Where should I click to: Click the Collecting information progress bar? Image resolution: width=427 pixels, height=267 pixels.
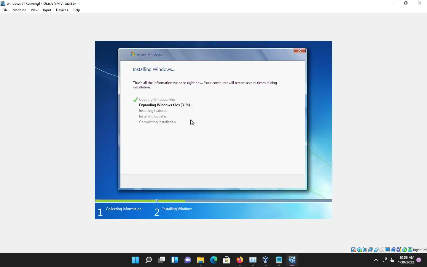click(126, 201)
